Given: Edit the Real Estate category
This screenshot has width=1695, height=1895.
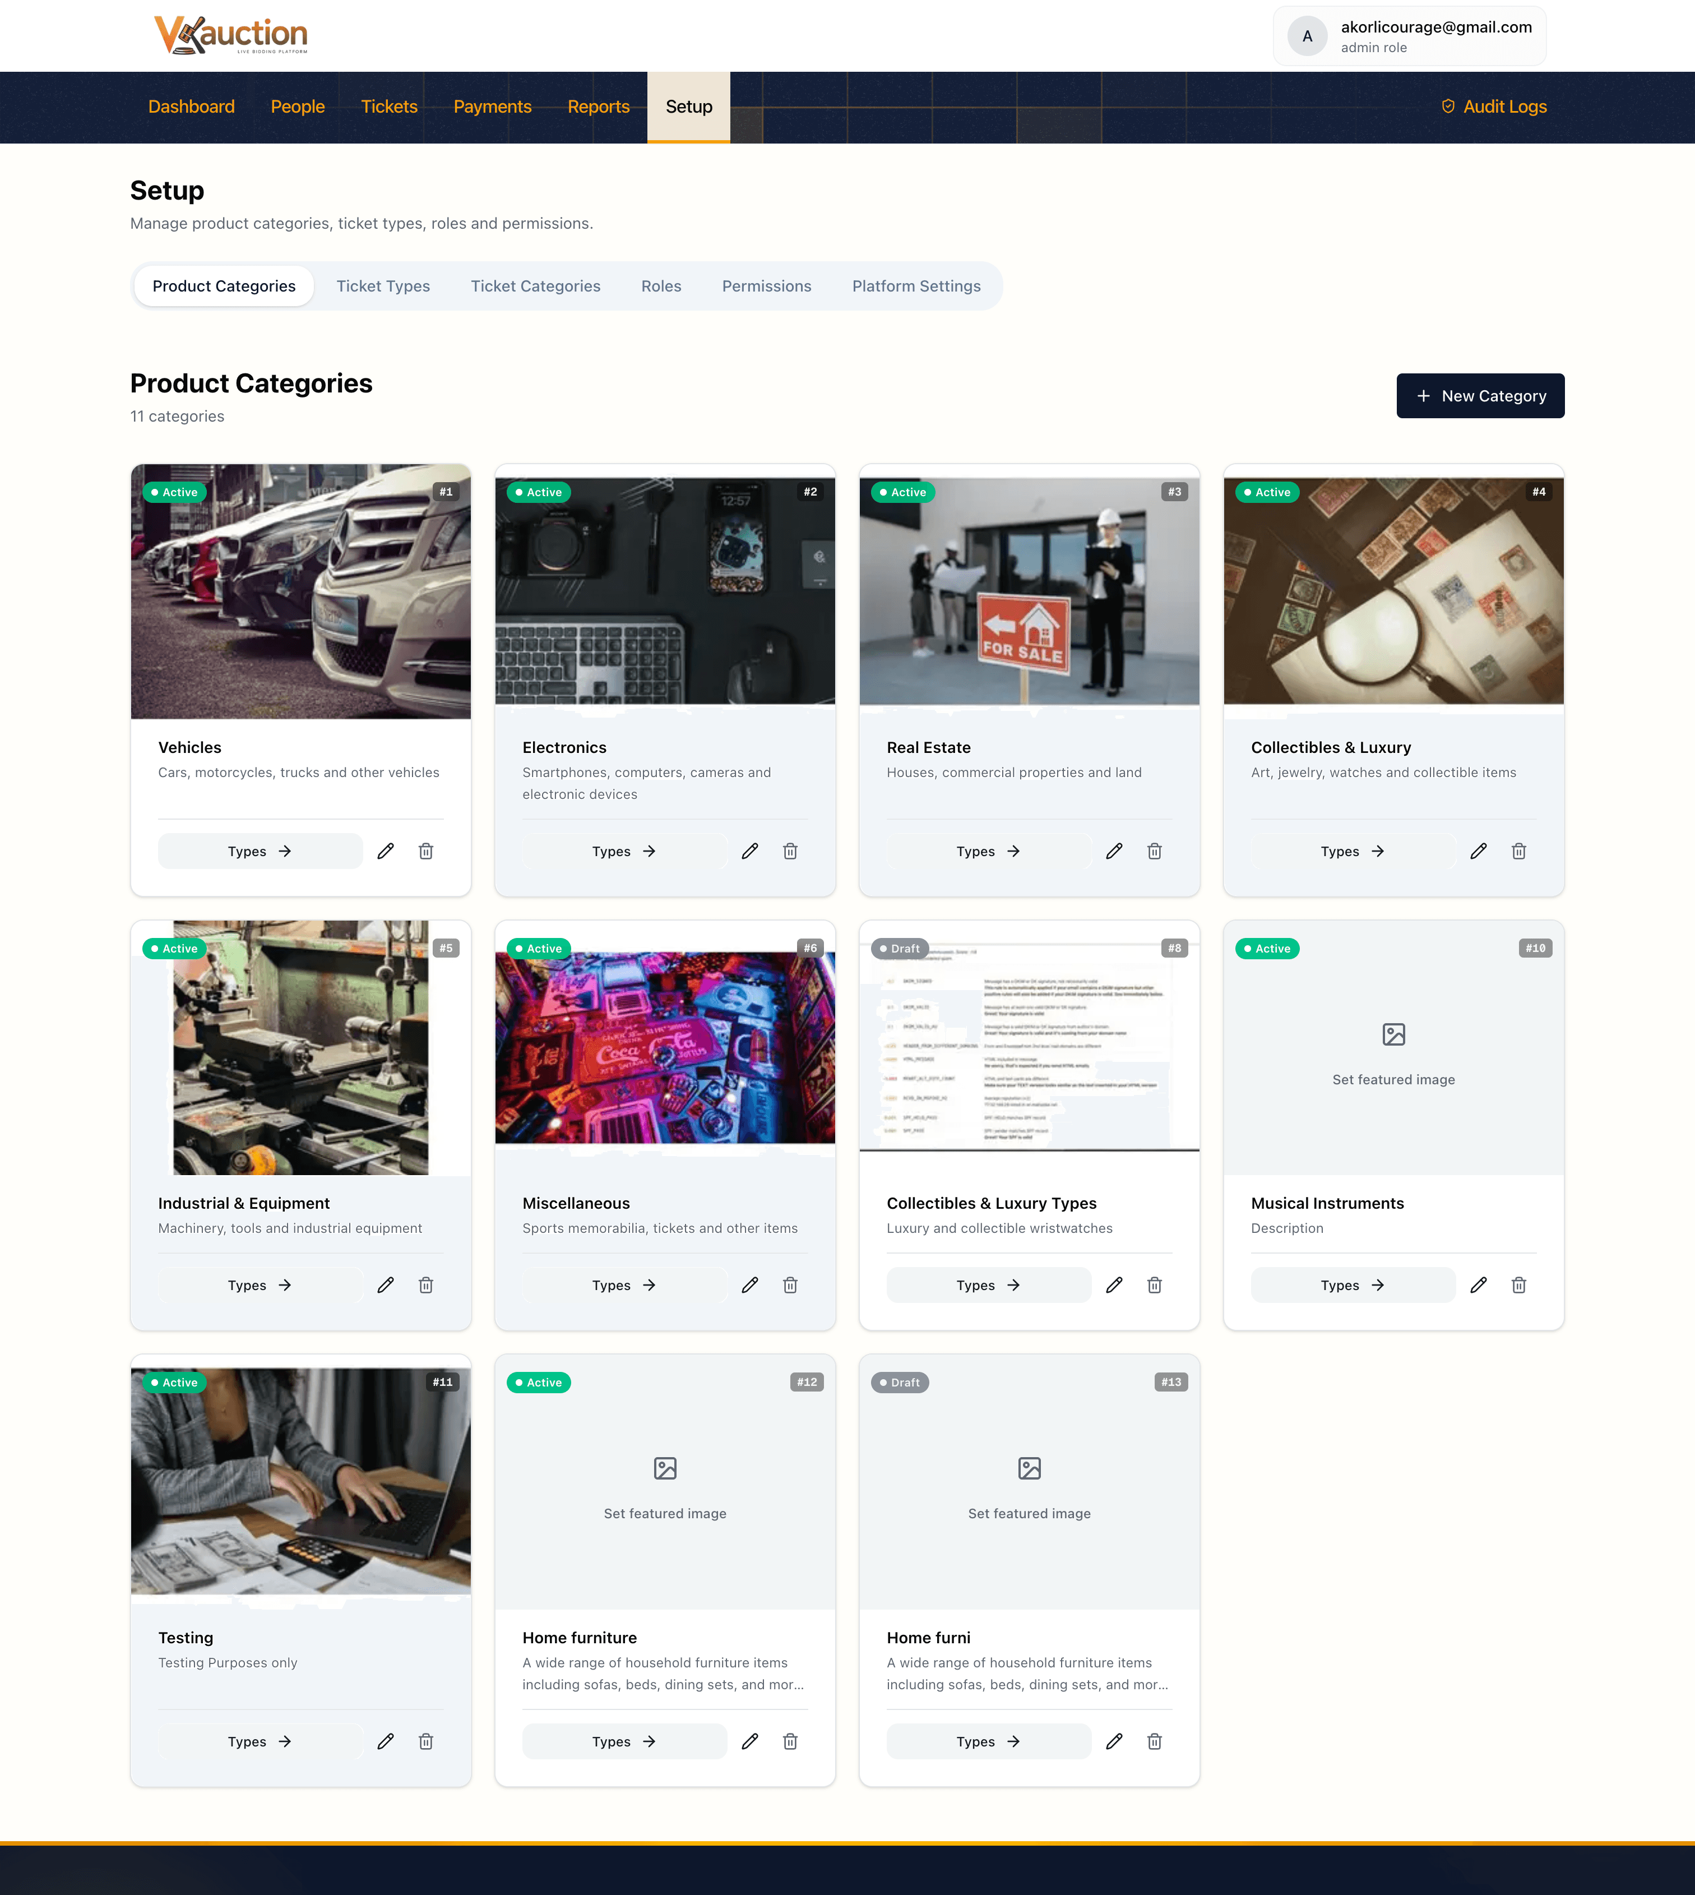Looking at the screenshot, I should pos(1114,851).
